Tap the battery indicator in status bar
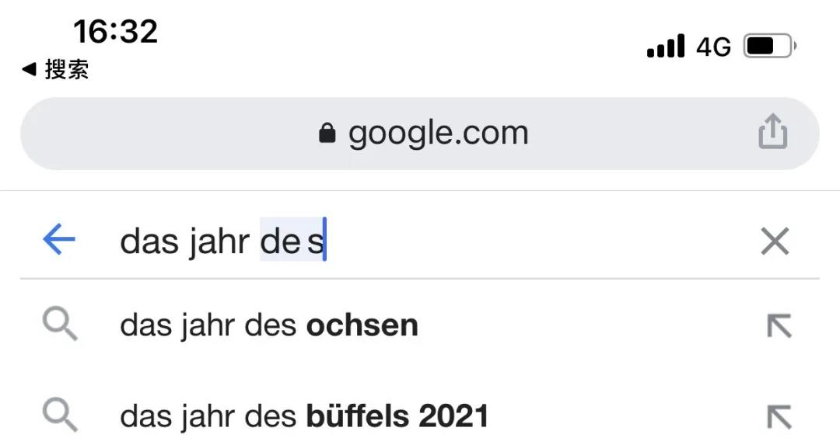 click(x=770, y=47)
